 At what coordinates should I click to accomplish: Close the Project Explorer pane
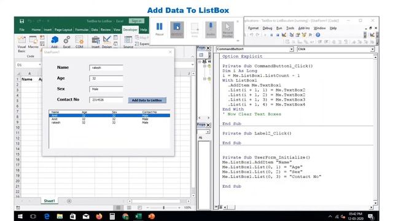208,48
